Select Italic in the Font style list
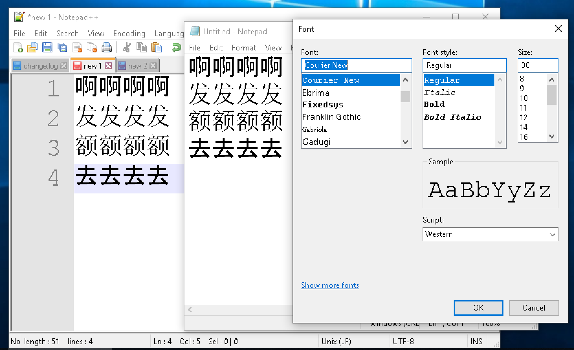The image size is (574, 350). (x=440, y=92)
